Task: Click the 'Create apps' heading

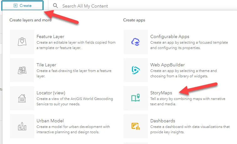Action: tap(134, 20)
